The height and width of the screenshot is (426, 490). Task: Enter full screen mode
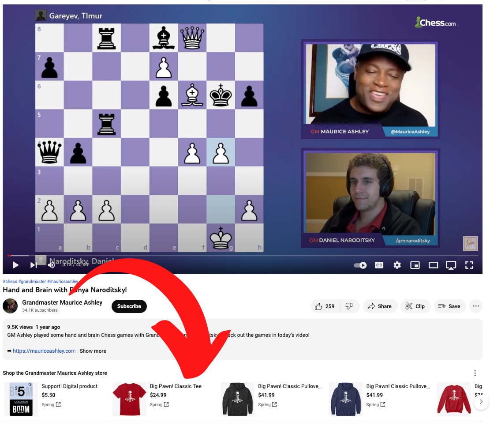point(469,265)
